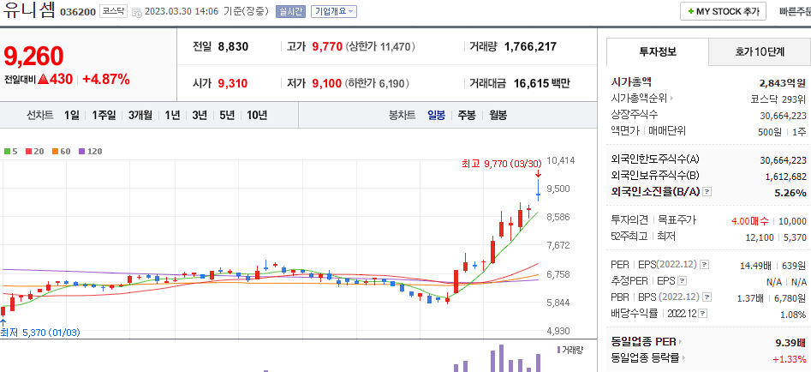The width and height of the screenshot is (811, 372).
Task: Click the 저가 value 9,100
Action: (327, 83)
